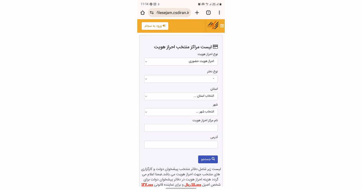Open the نوع دفتر dropdown
Image resolution: width=362 pixels, height=190 pixels.
coord(181,79)
